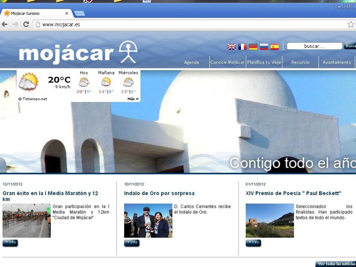The height and width of the screenshot is (267, 356).
Task: Click the marathon runners thumbnail
Action: tap(26, 221)
